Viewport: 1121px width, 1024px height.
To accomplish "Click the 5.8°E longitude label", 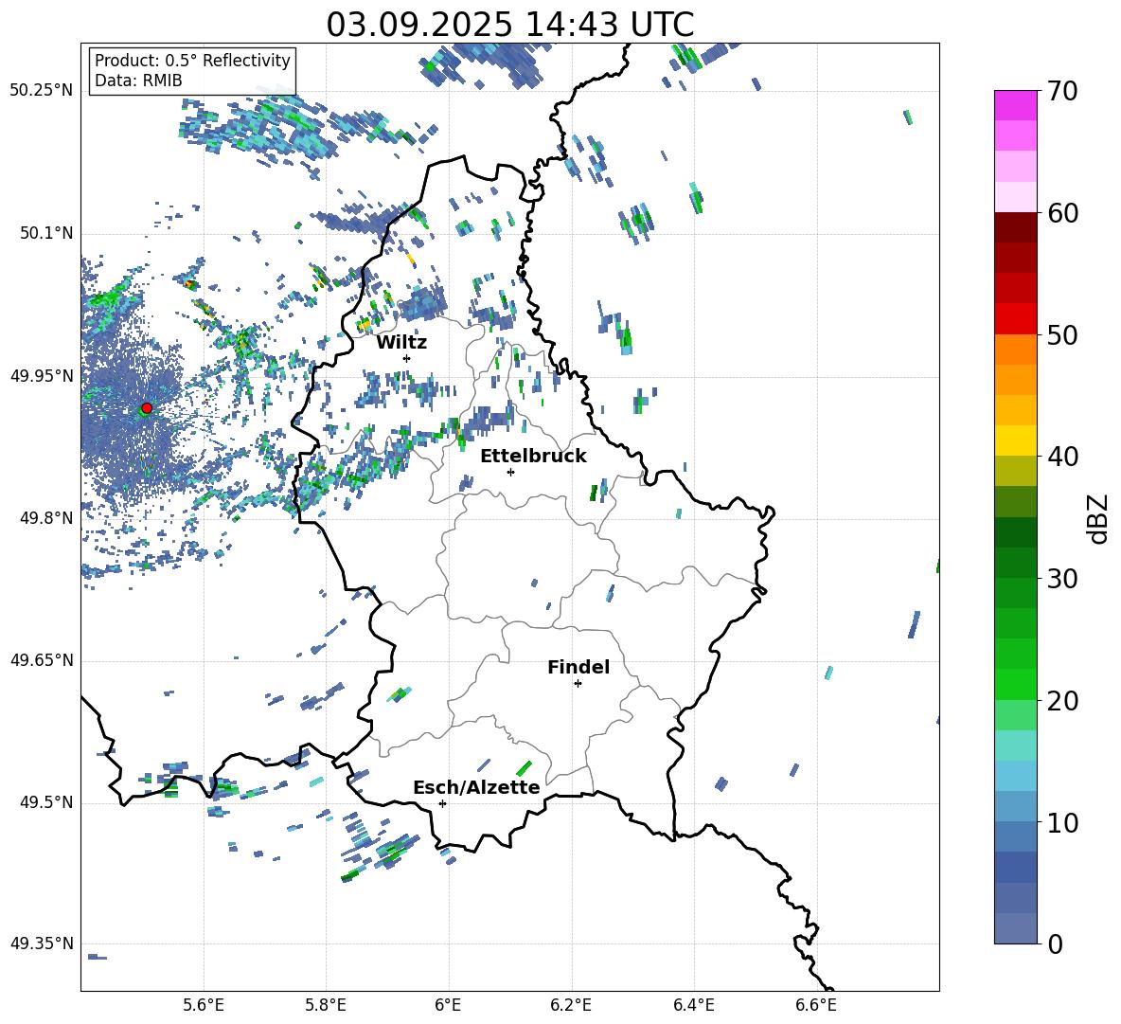I will [x=326, y=1005].
